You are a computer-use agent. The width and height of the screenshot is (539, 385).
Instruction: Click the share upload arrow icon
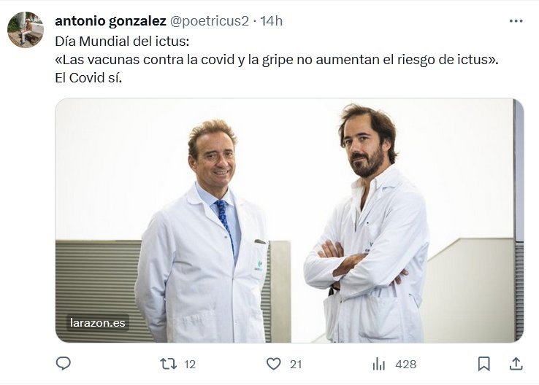(x=516, y=364)
